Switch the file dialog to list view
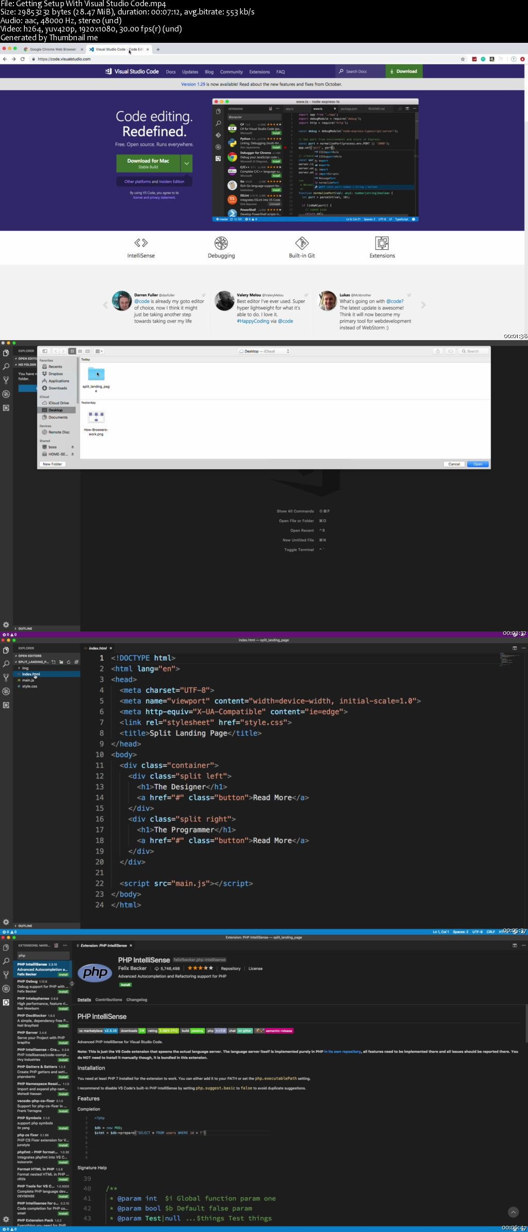Viewport: 528px width, 1232px height. pyautogui.click(x=80, y=351)
